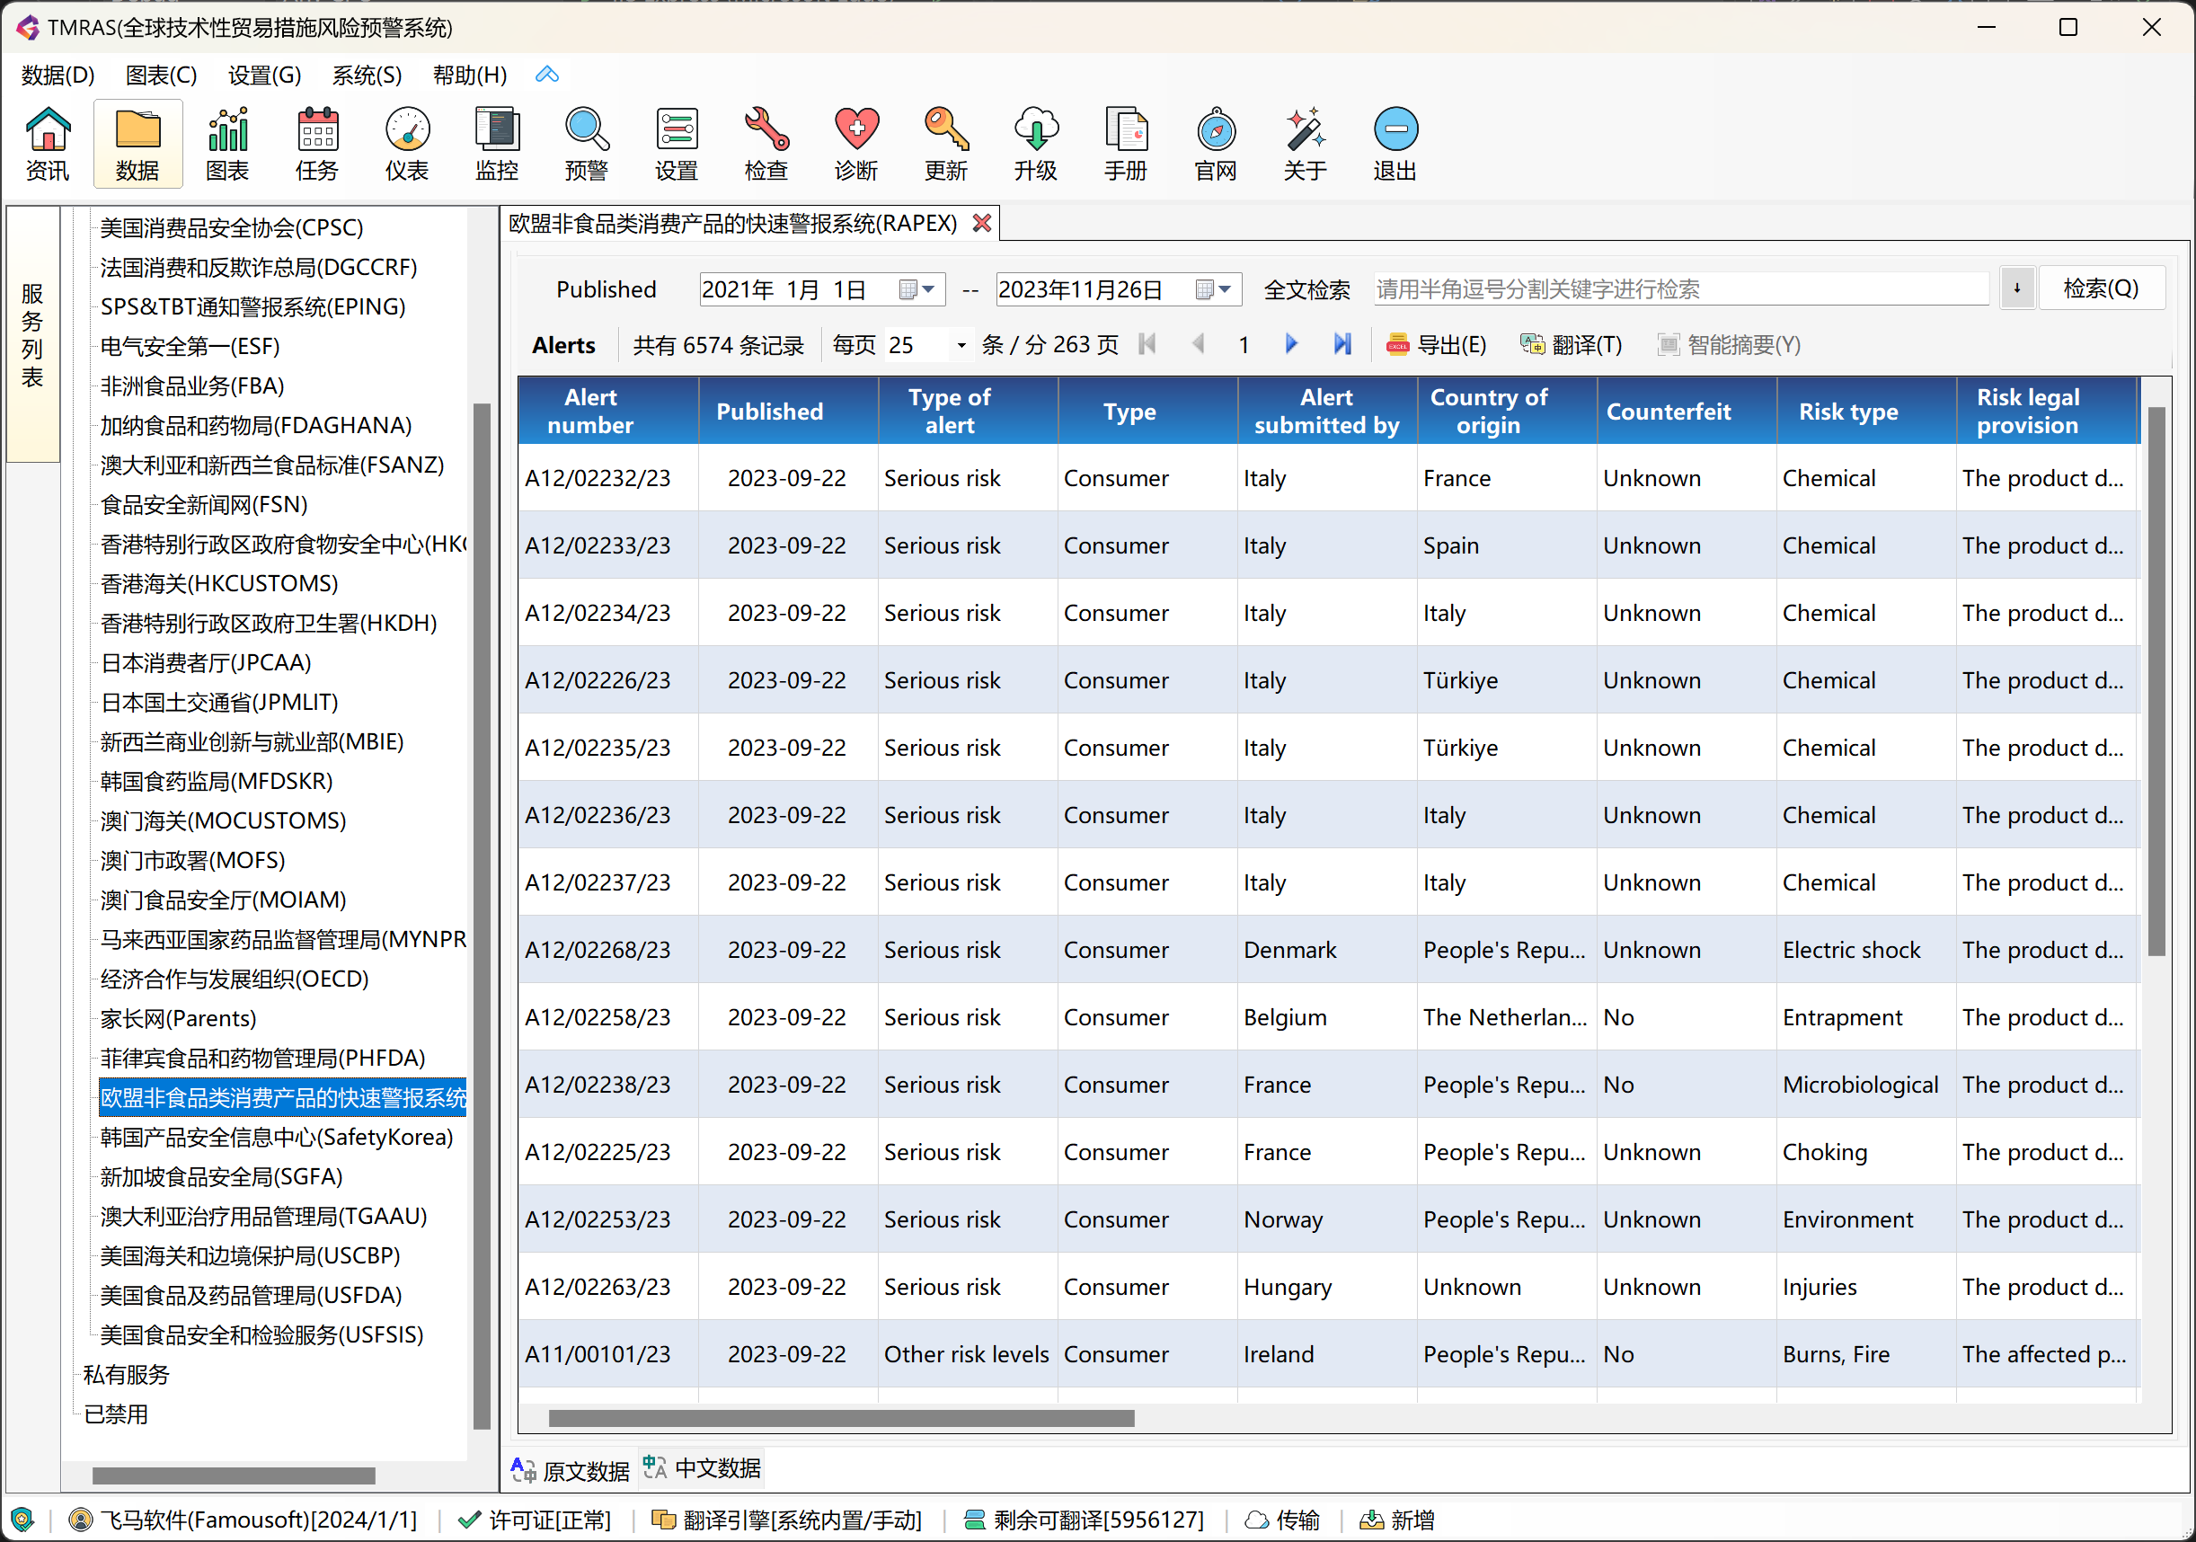Select the 数据 folder toolbar icon
This screenshot has width=2196, height=1542.
coord(137,144)
